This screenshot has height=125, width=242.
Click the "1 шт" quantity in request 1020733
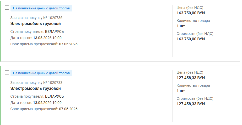(181, 91)
